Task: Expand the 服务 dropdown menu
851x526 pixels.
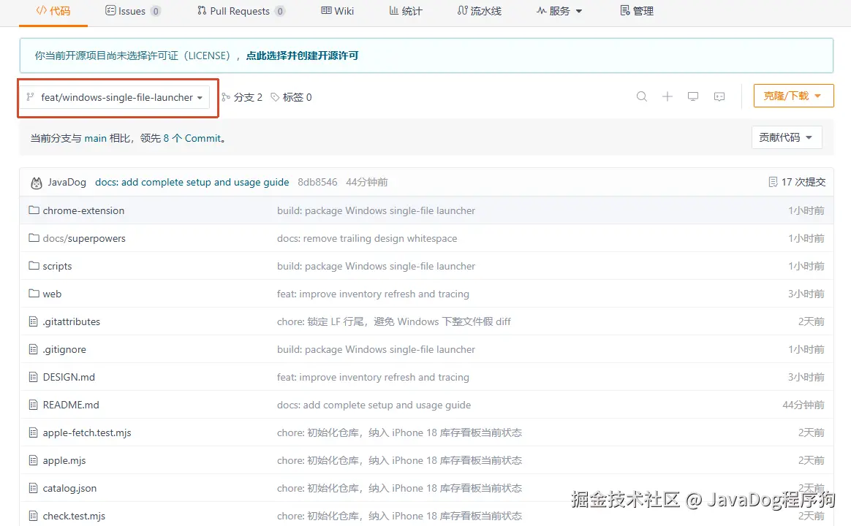Action: click(x=559, y=11)
